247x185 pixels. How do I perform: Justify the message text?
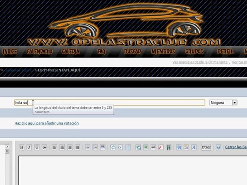77,147
